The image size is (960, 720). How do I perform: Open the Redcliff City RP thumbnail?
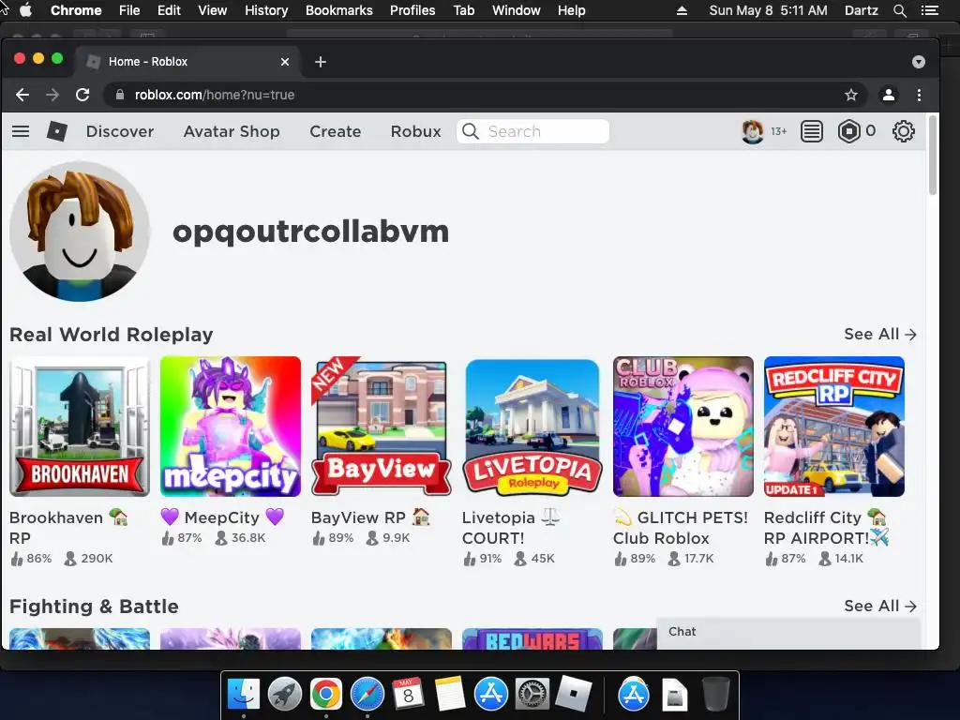coord(833,427)
